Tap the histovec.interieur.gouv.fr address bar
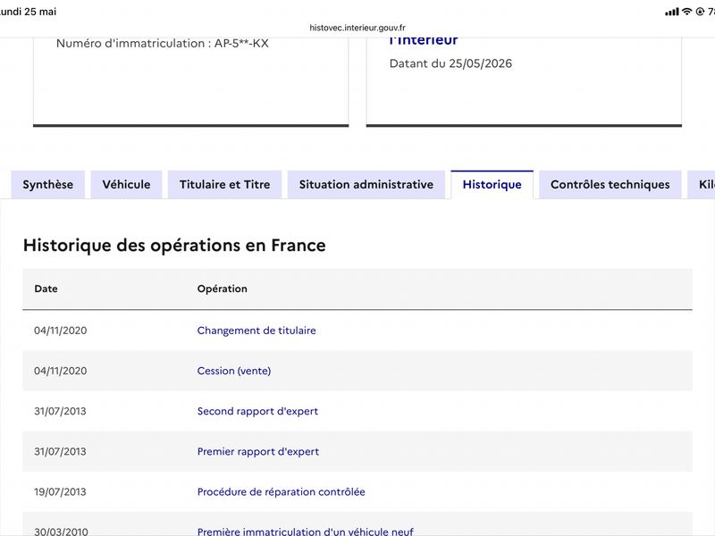Image resolution: width=715 pixels, height=536 pixels. tap(357, 28)
